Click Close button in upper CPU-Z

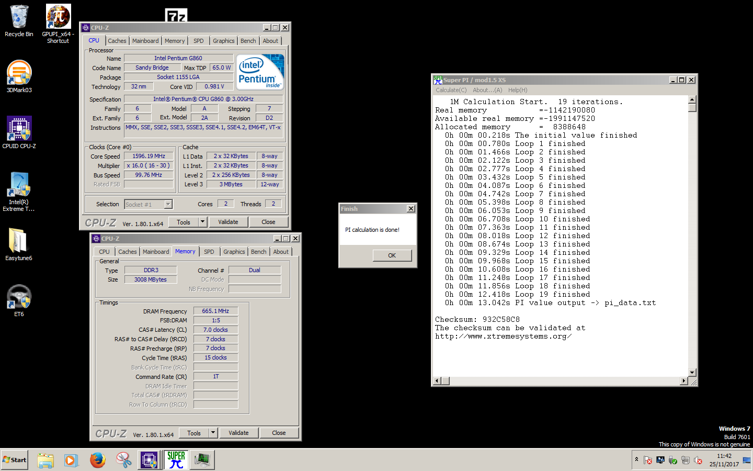[269, 222]
